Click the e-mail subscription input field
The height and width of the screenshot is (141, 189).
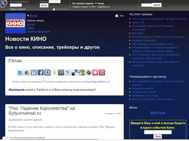click(x=158, y=132)
